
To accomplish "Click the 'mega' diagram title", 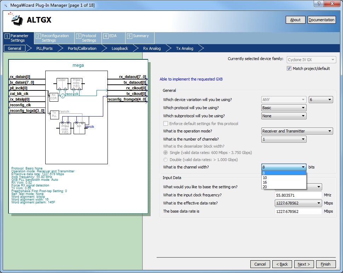I will coord(78,65).
